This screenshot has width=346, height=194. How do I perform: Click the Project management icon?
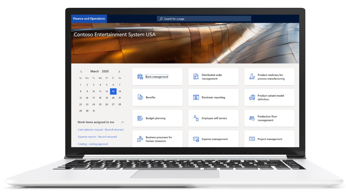click(x=252, y=139)
